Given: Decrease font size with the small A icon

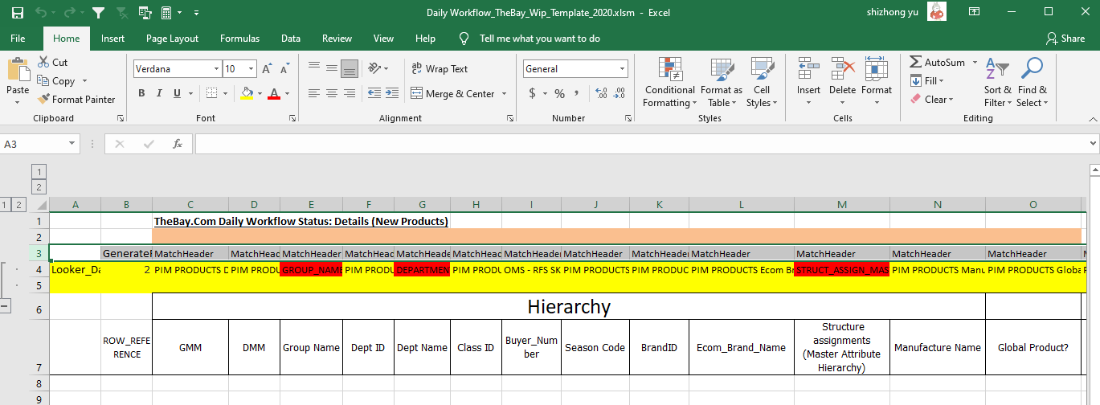Looking at the screenshot, I should click(x=286, y=69).
